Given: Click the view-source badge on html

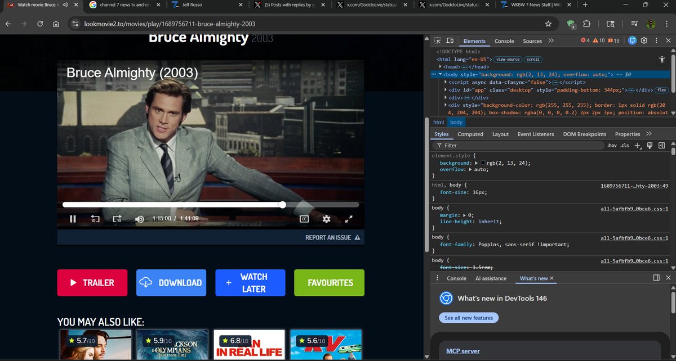Looking at the screenshot, I should click(x=508, y=59).
